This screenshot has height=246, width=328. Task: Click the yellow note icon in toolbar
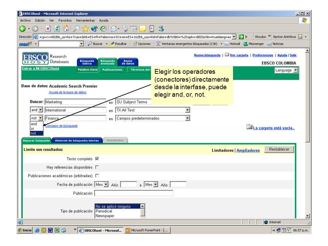pyautogui.click(x=143, y=29)
